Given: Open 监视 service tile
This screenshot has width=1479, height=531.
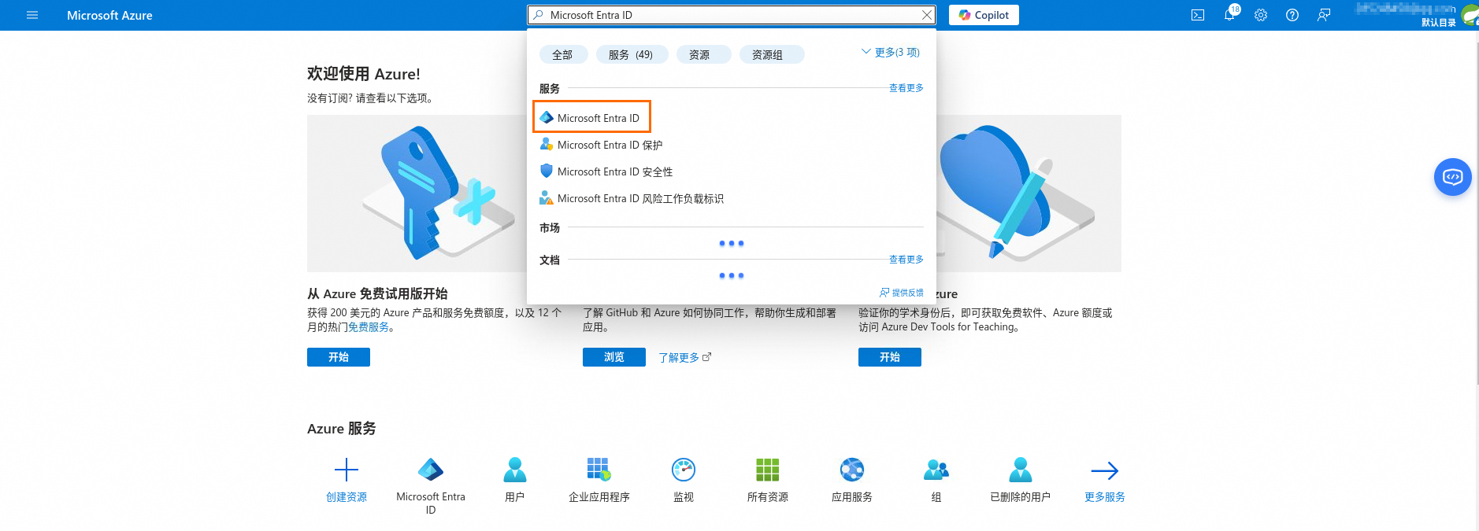Looking at the screenshot, I should click(684, 478).
